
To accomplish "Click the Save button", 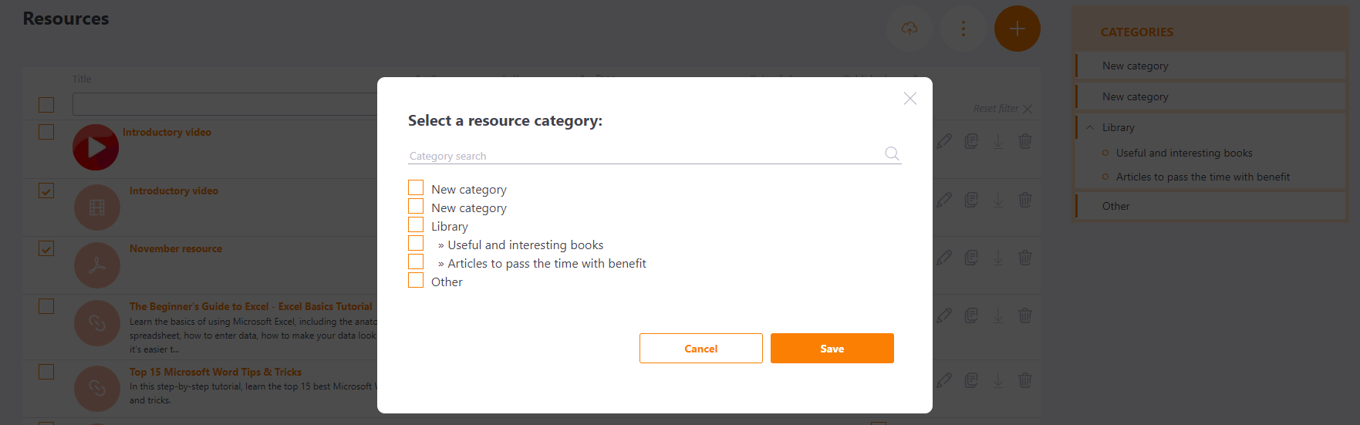I will click(832, 348).
